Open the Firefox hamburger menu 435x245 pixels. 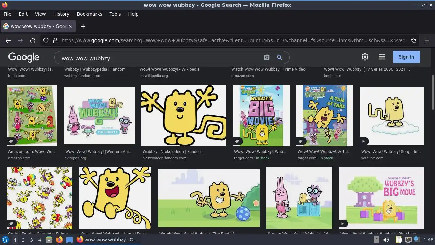click(x=427, y=40)
